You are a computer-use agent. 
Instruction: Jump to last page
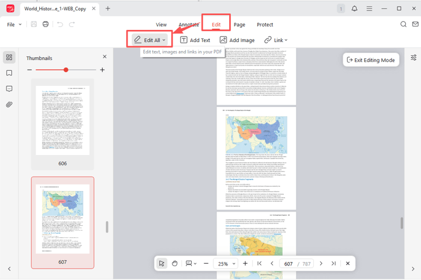click(x=333, y=263)
